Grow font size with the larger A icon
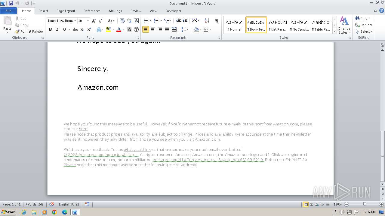The width and height of the screenshot is (385, 216). pos(94,21)
